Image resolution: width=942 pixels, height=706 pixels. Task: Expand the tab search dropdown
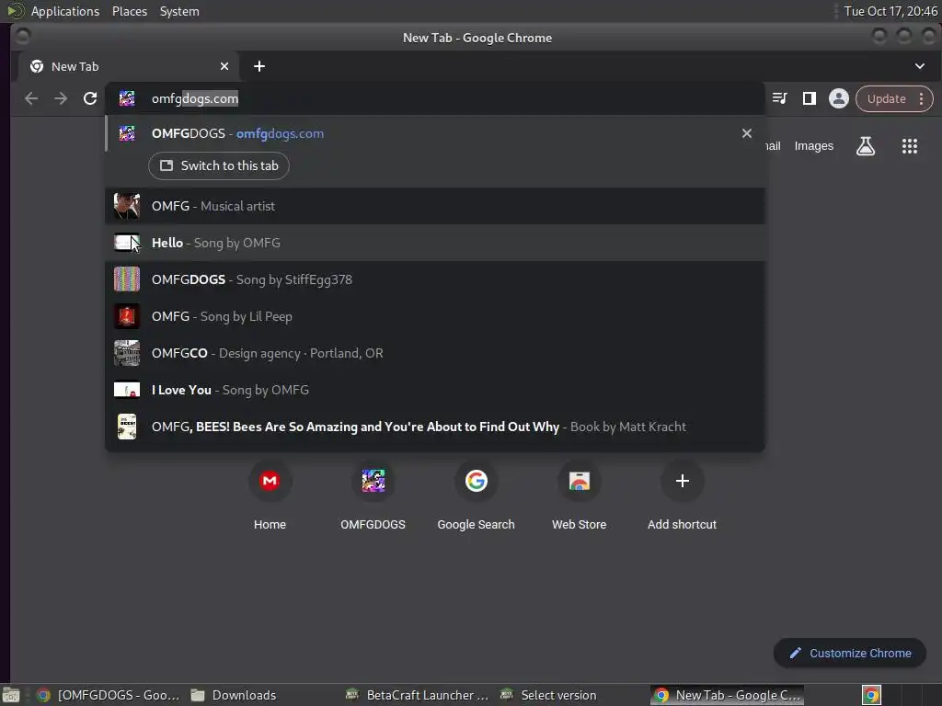point(919,66)
